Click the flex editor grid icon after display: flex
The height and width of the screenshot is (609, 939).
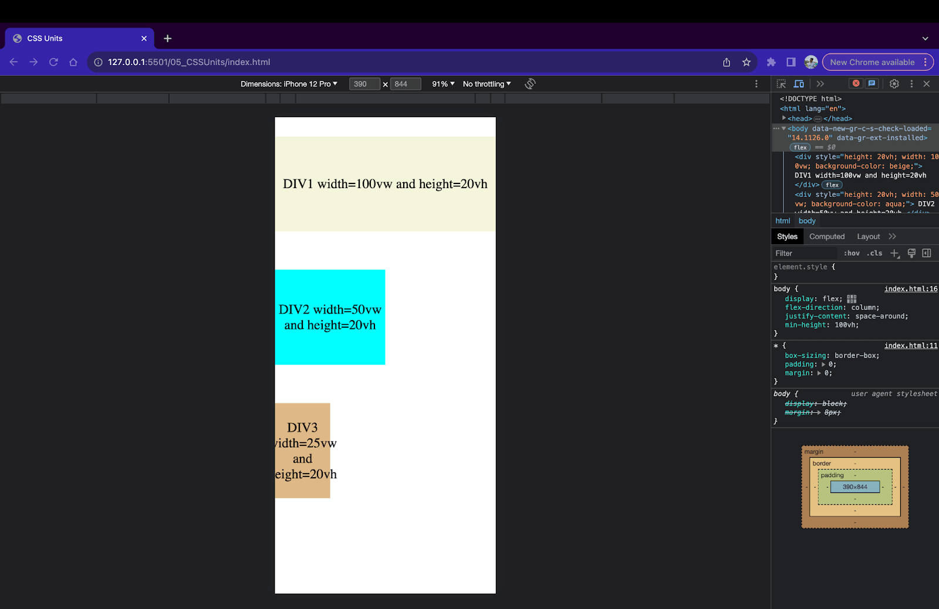pos(852,298)
